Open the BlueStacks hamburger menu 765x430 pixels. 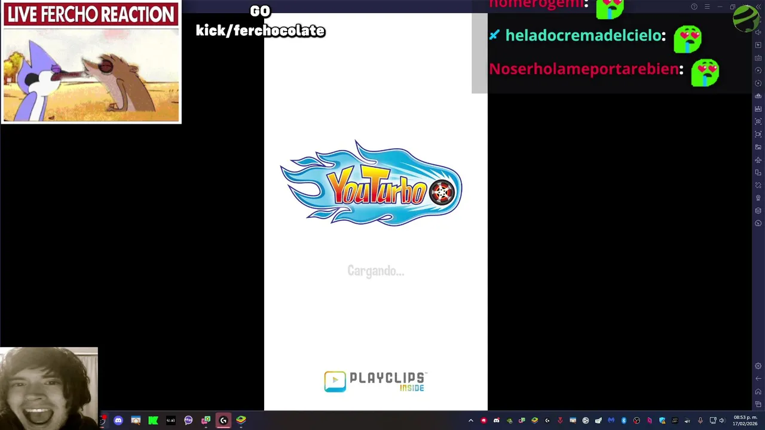(x=707, y=7)
